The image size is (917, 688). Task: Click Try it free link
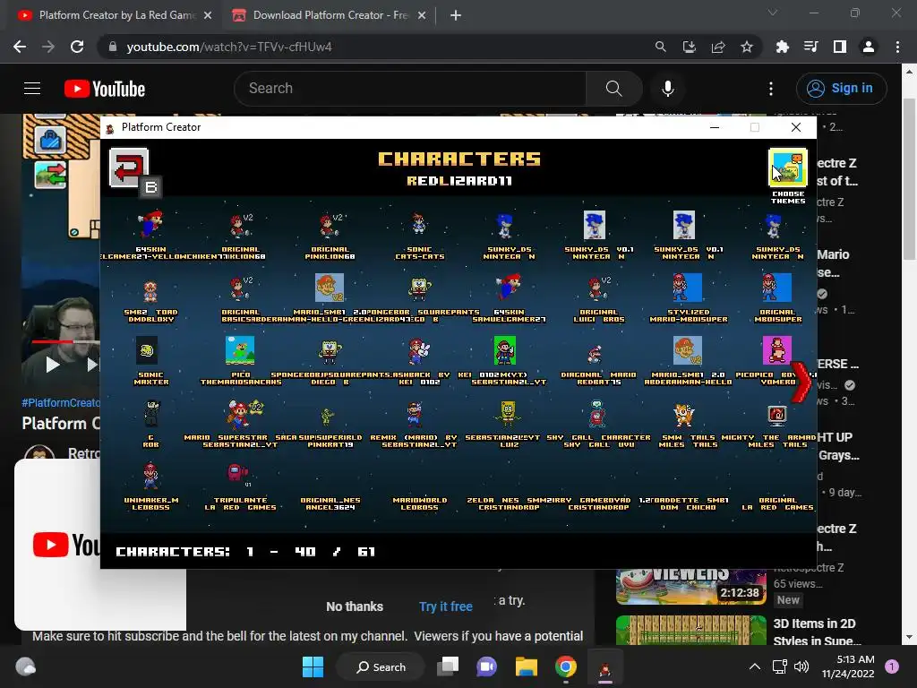(x=446, y=606)
